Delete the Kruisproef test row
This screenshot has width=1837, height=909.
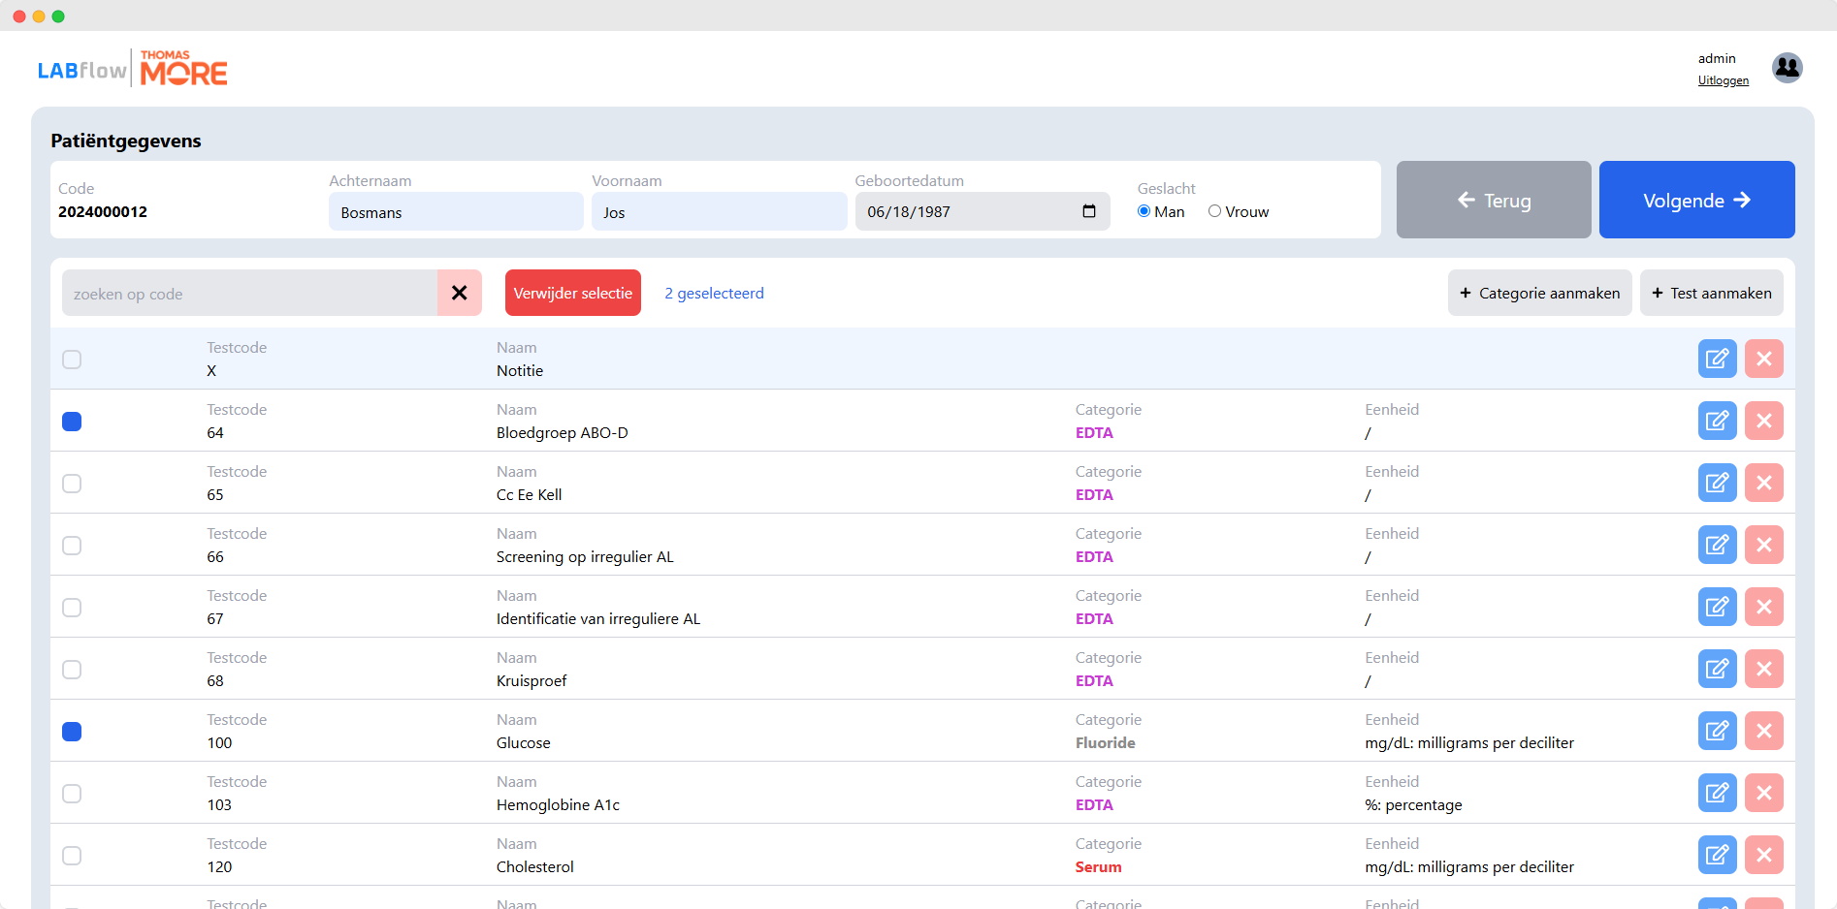[x=1763, y=669]
